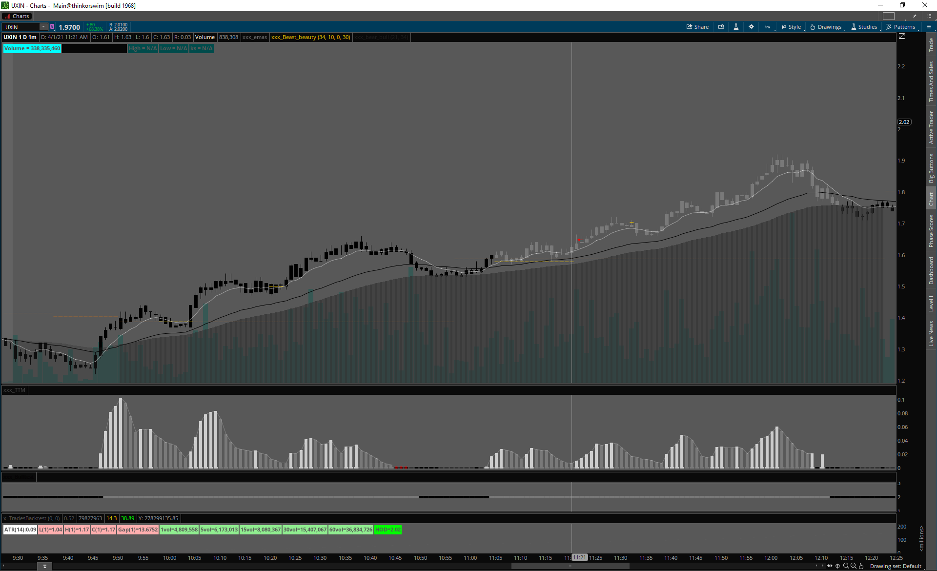Click the zoom in magnifier icon

[x=846, y=566]
